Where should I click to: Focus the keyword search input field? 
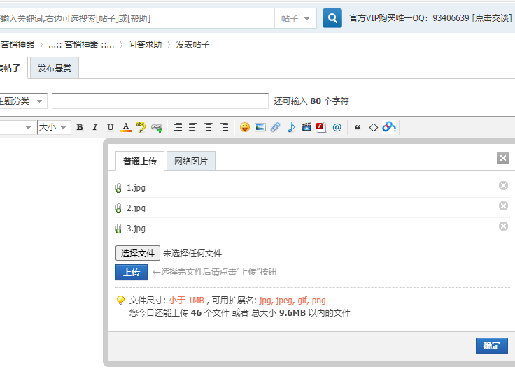(136, 18)
